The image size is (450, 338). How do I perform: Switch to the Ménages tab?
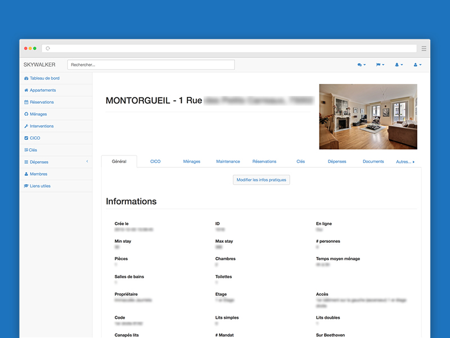[192, 162]
